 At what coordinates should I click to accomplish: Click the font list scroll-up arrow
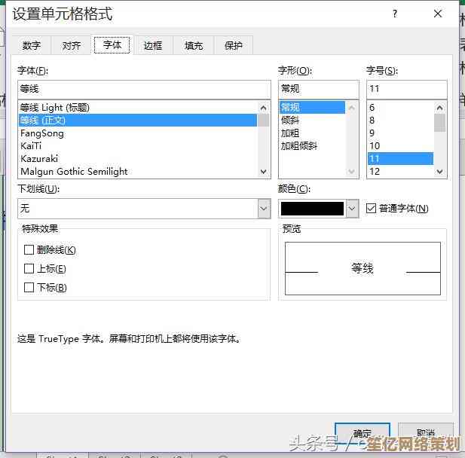264,107
